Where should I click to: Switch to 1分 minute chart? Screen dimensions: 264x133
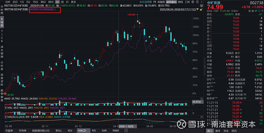click(22, 2)
